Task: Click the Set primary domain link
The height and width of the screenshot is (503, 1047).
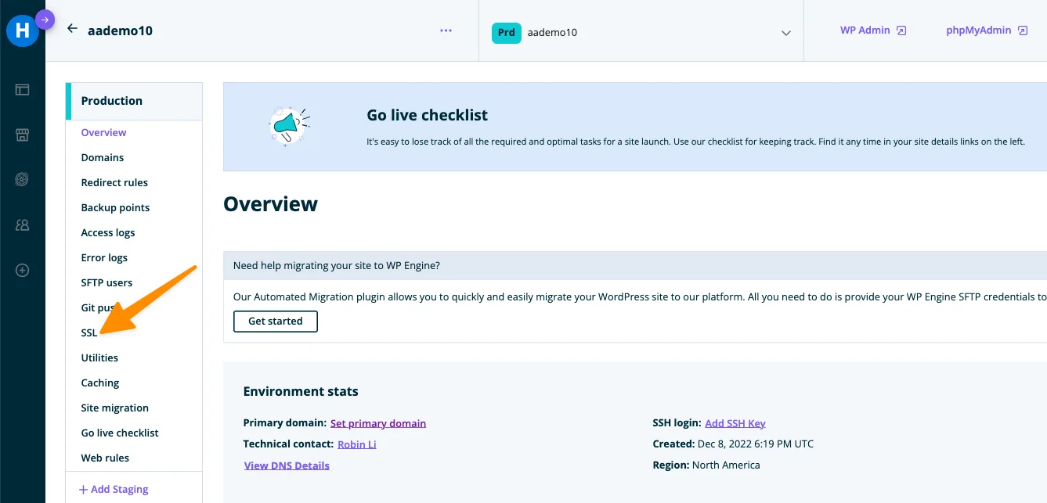Action: pyautogui.click(x=378, y=423)
